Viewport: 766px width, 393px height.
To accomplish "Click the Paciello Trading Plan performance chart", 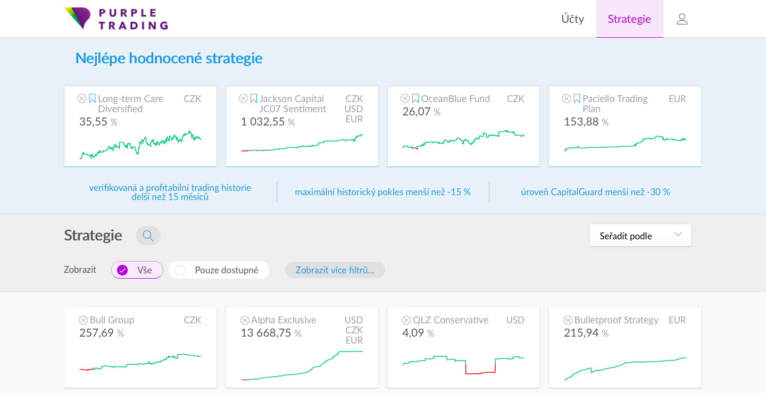I will pos(625,144).
